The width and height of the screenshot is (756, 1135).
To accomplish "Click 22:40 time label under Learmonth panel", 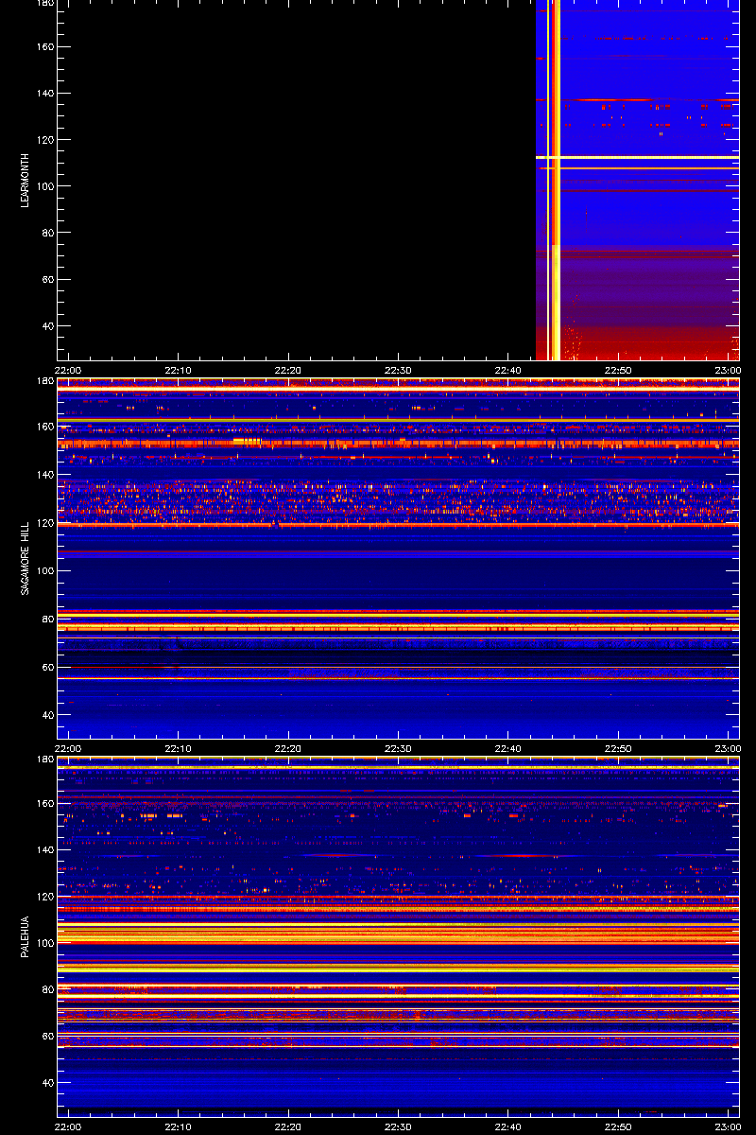I will coord(508,371).
